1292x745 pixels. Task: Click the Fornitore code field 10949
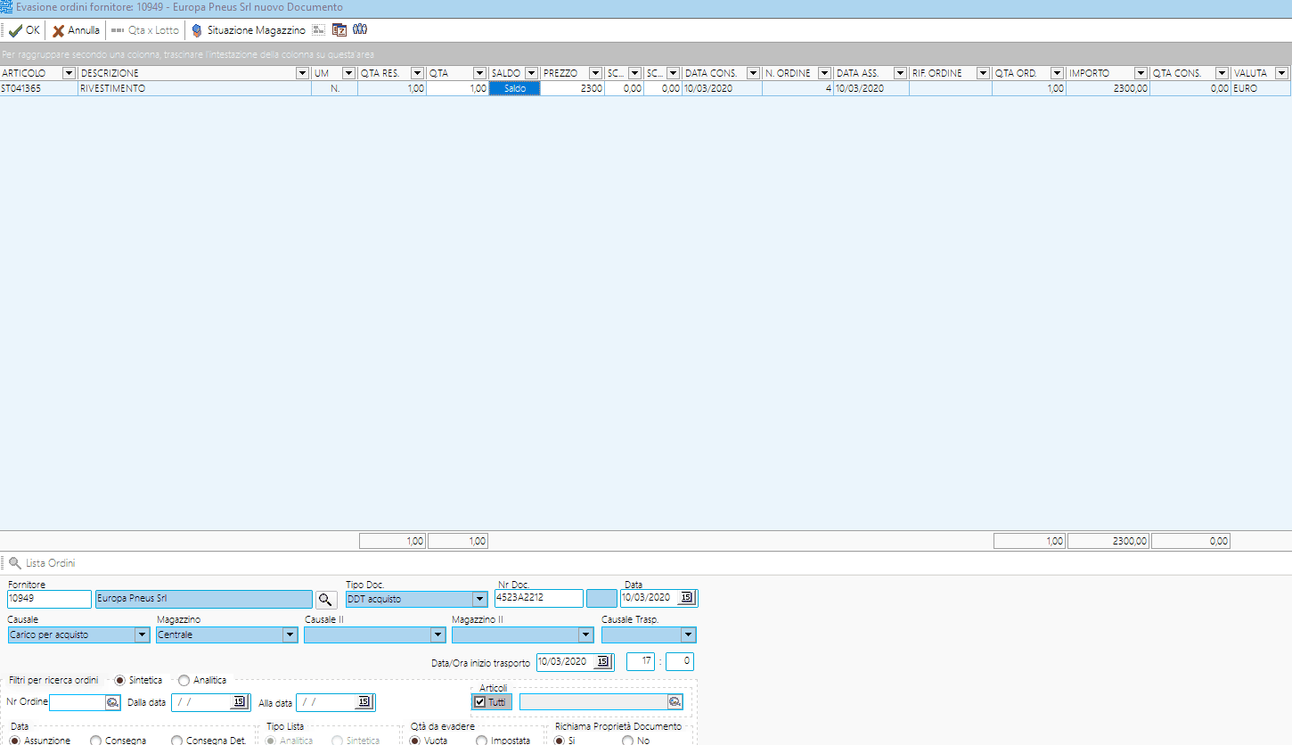tap(49, 599)
